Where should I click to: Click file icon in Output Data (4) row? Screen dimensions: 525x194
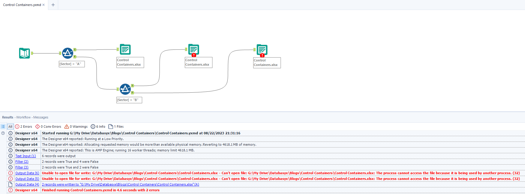[x=10, y=184]
